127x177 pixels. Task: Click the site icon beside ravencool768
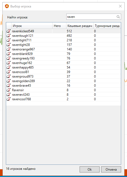[x=9, y=99]
